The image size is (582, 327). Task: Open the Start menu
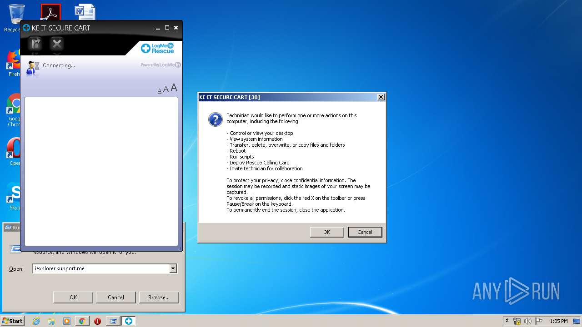[x=12, y=321]
